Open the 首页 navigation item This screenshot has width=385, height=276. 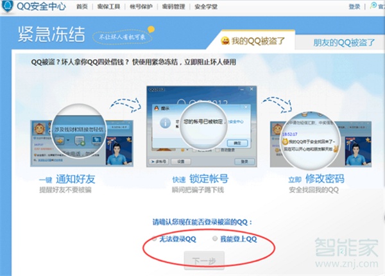pyautogui.click(x=82, y=6)
